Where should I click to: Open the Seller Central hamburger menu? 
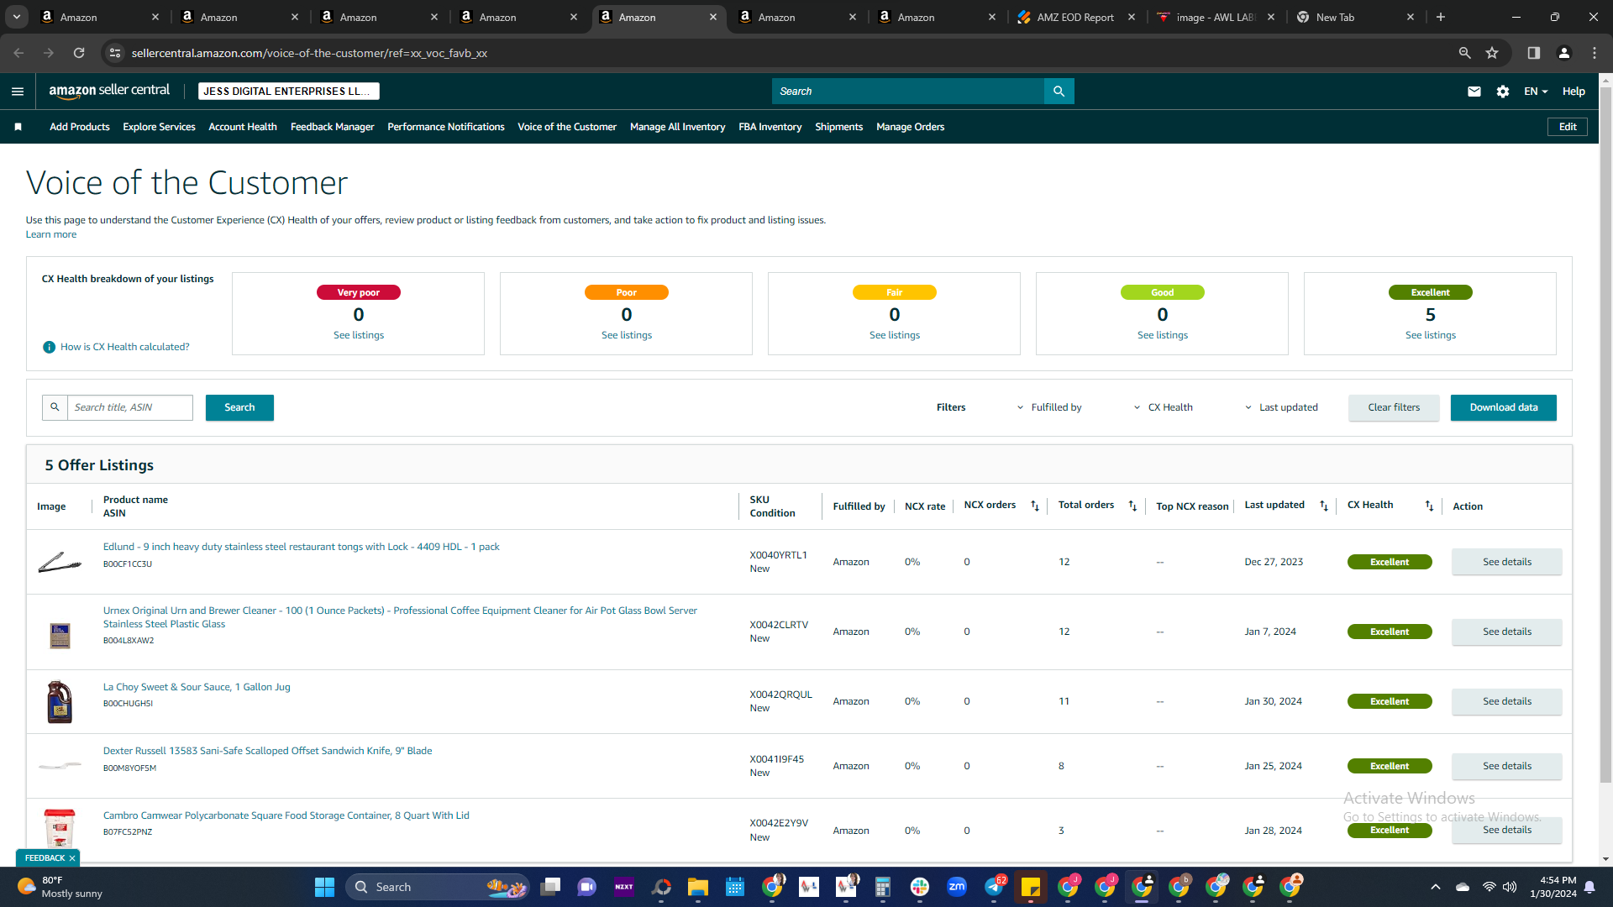(18, 92)
